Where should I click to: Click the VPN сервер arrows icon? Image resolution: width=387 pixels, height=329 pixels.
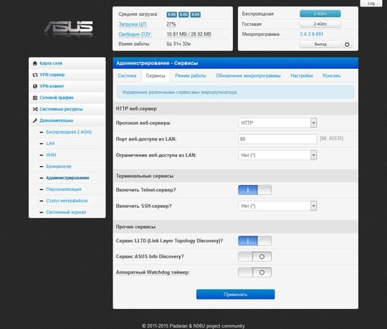35,75
